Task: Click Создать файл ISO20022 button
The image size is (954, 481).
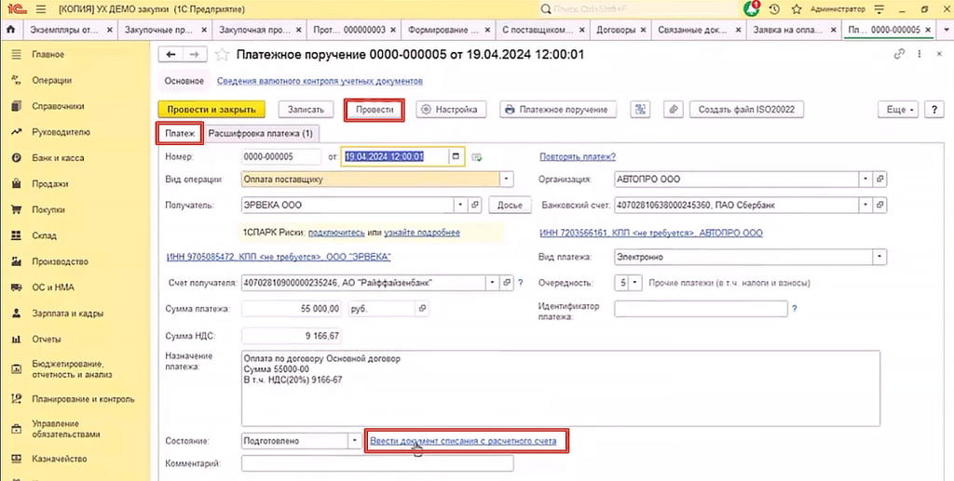Action: [x=746, y=110]
